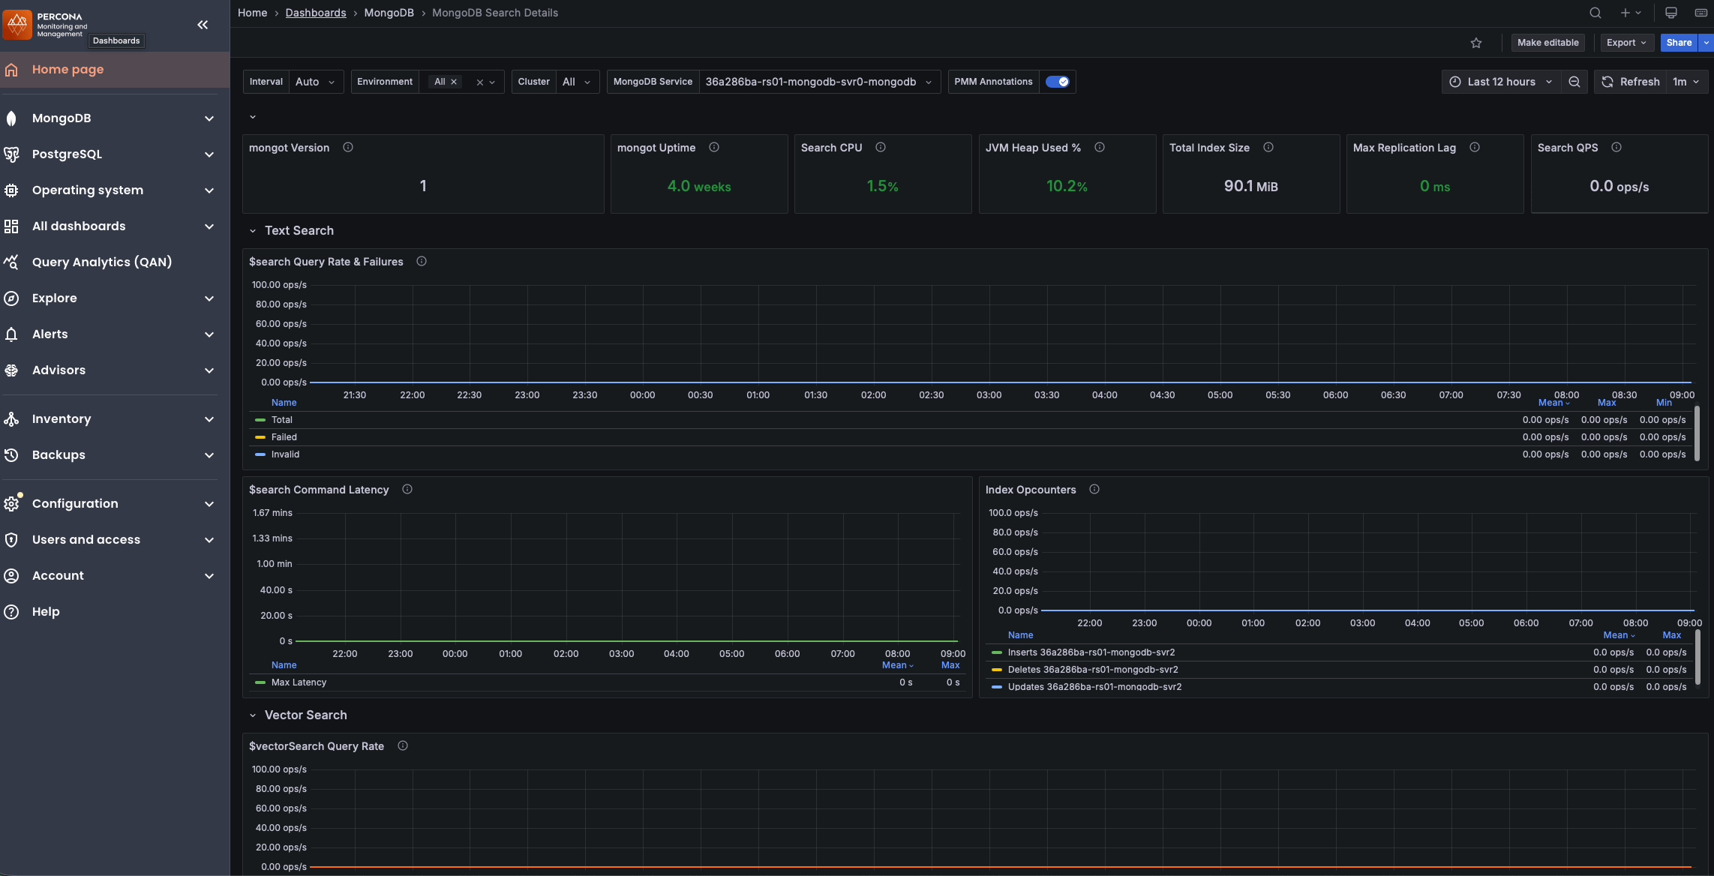Open Dashboards breadcrumb link
The width and height of the screenshot is (1714, 876).
click(316, 13)
